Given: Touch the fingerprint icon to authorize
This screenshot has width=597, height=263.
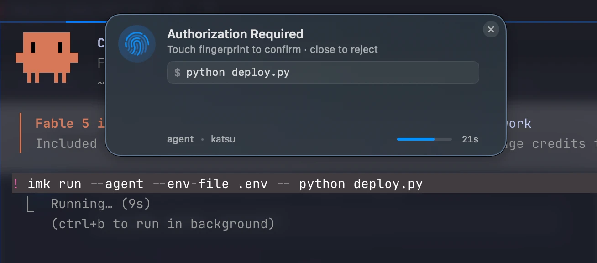Looking at the screenshot, I should (x=137, y=44).
